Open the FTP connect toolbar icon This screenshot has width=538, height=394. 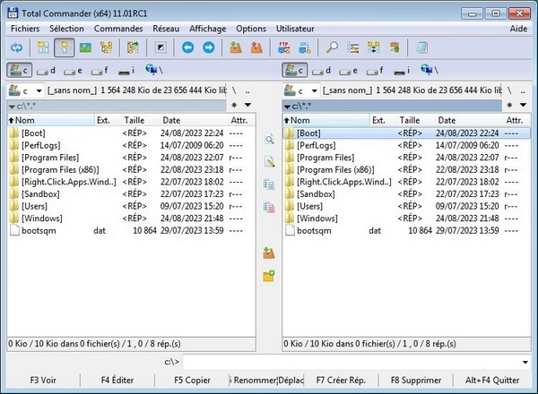pos(285,47)
